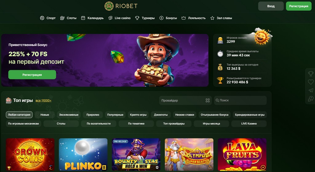Expand the По тематике filter
This screenshot has width=315, height=172.
coord(136,124)
